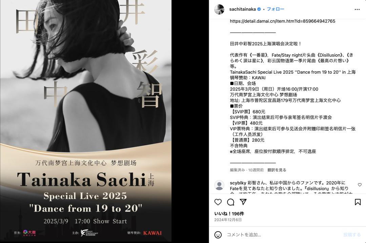
Task: Click in the コメントを追加 comment field
Action: [282, 235]
